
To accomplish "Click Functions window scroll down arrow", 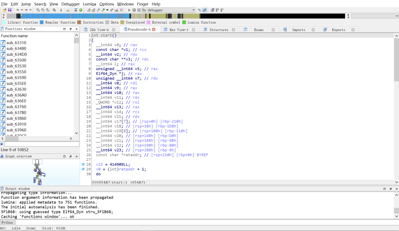I will click(76, 133).
